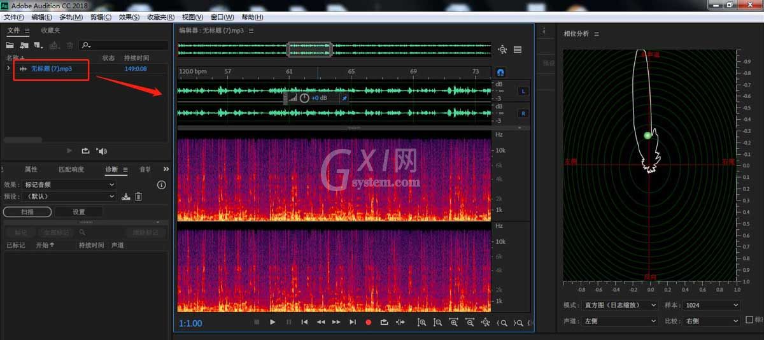
Task: Open the 预设 (默认) dropdown
Action: click(70, 197)
